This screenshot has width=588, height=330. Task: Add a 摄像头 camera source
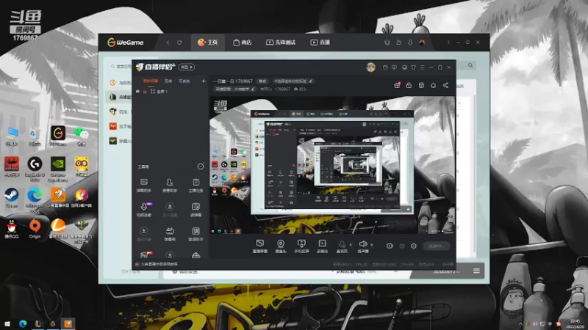pyautogui.click(x=281, y=246)
